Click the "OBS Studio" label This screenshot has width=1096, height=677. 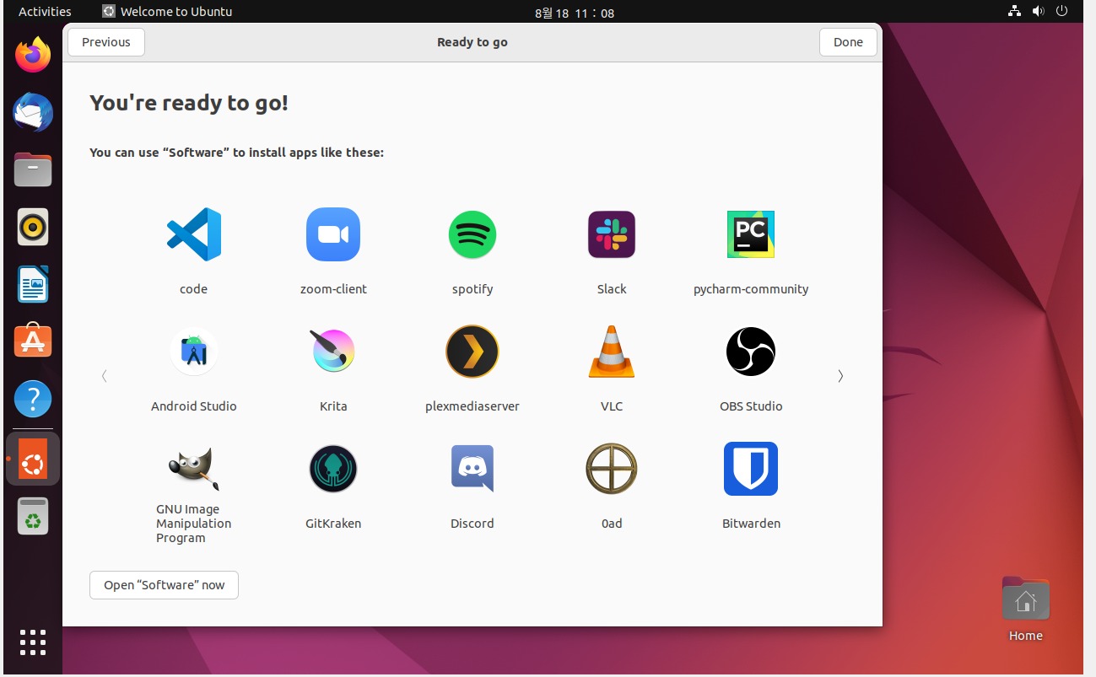(751, 406)
